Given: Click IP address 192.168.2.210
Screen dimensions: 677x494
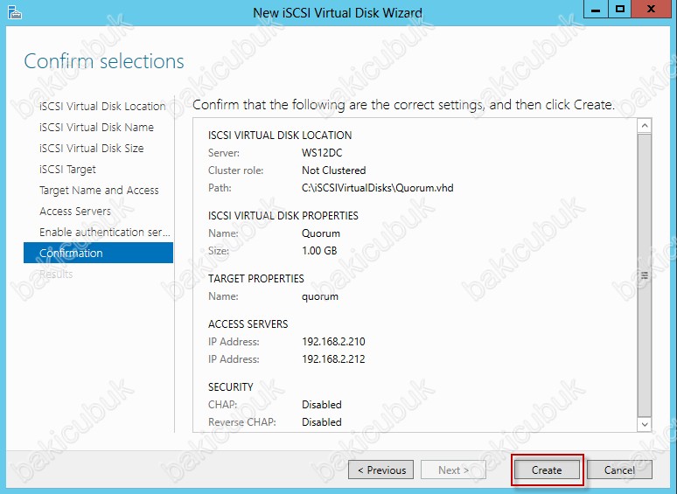Looking at the screenshot, I should point(333,342).
